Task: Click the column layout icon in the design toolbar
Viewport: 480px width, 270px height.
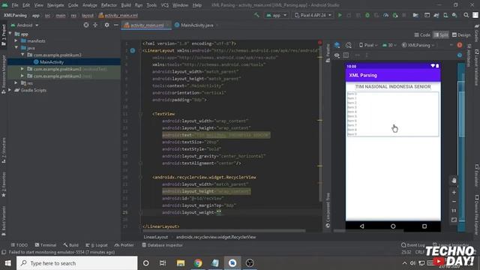Action: pos(346,55)
